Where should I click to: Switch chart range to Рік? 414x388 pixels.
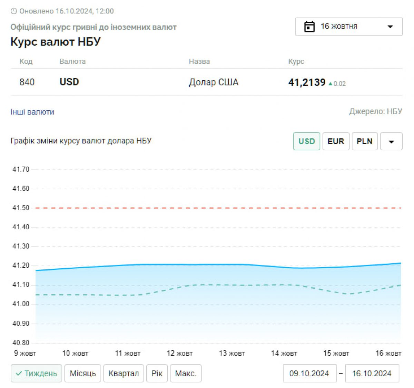click(x=157, y=373)
